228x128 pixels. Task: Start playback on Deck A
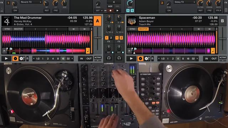(x=6, y=58)
